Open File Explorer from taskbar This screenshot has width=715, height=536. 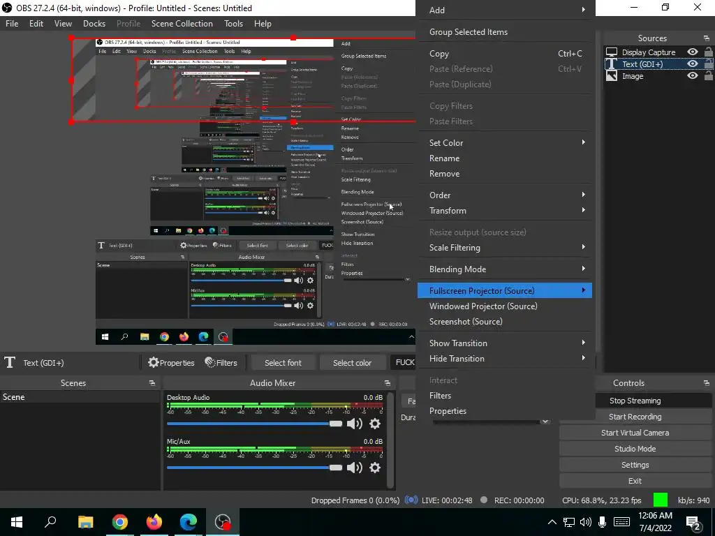85,522
